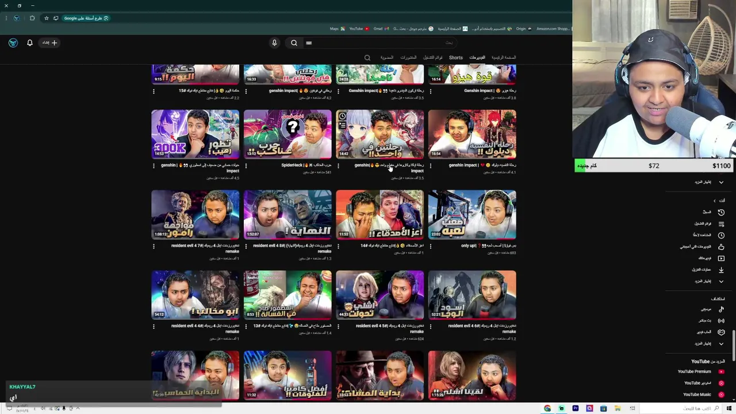
Task: Expand Show more under the You section
Action: tap(708, 281)
